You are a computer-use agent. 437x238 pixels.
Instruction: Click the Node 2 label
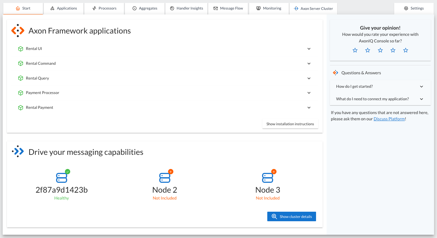pyautogui.click(x=165, y=190)
